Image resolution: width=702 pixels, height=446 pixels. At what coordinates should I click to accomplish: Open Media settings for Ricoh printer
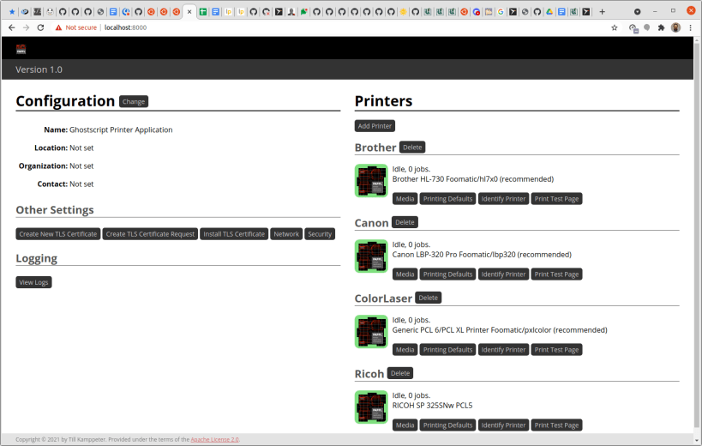pyautogui.click(x=405, y=425)
